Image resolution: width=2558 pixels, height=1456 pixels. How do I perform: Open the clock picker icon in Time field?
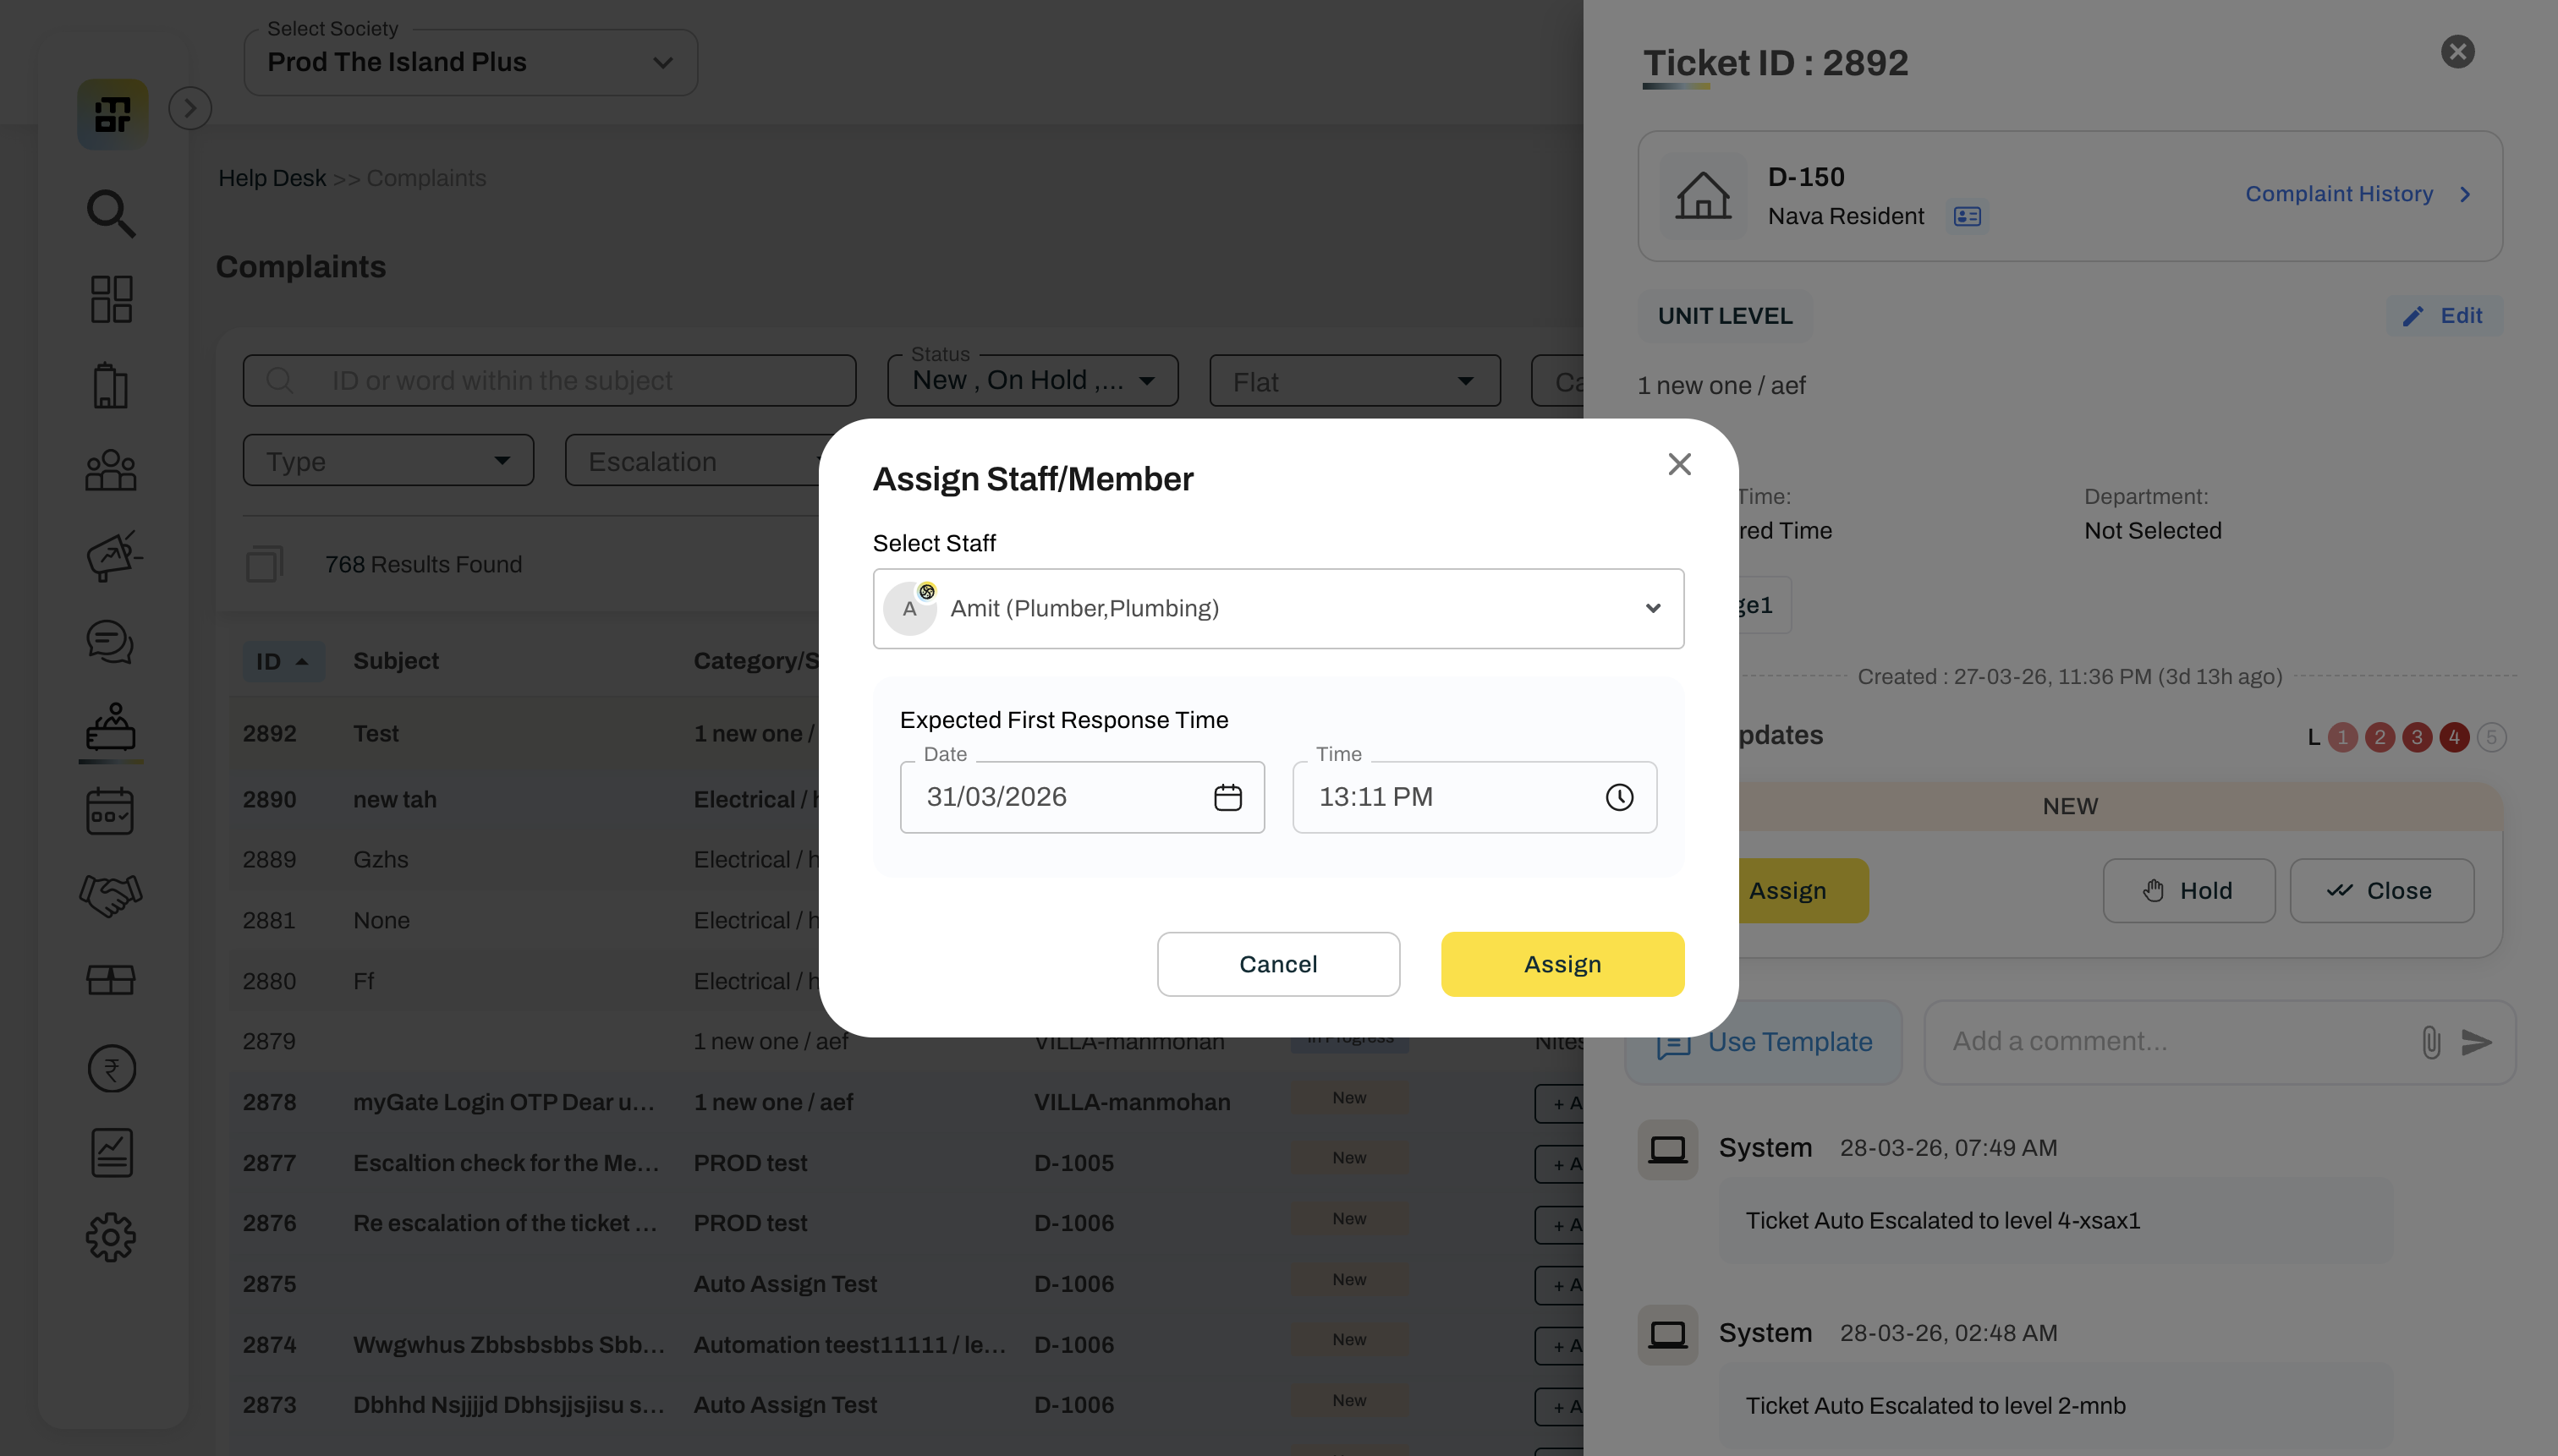coord(1620,797)
